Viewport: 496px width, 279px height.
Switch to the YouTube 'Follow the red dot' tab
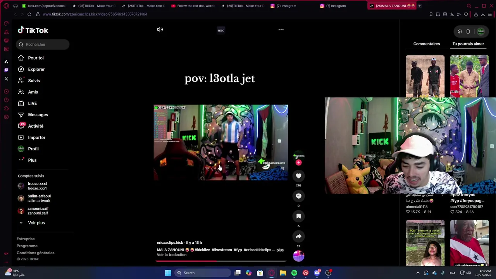click(x=193, y=6)
